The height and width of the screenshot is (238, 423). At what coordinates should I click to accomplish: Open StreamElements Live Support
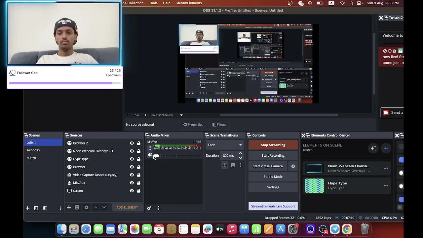(x=273, y=206)
